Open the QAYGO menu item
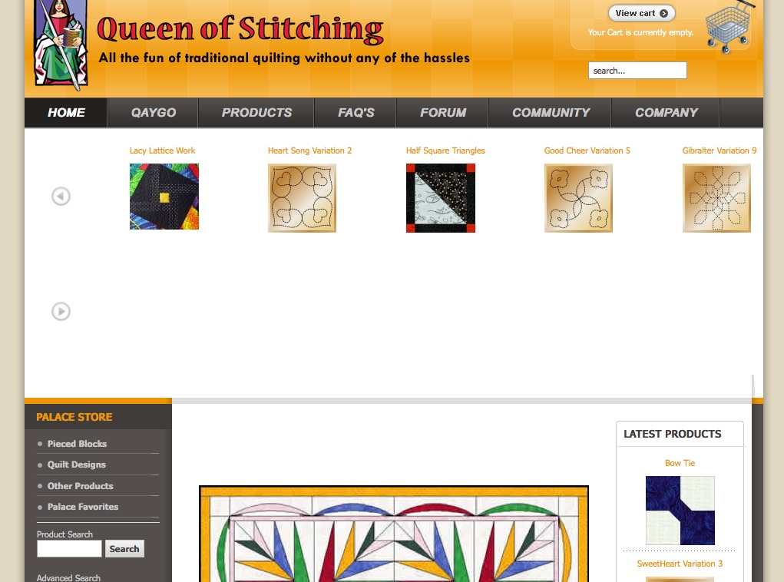Image resolution: width=784 pixels, height=582 pixels. (x=153, y=113)
